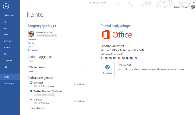Click the Help question mark in title bar
The height and width of the screenshot is (115, 196).
pos(179,3)
